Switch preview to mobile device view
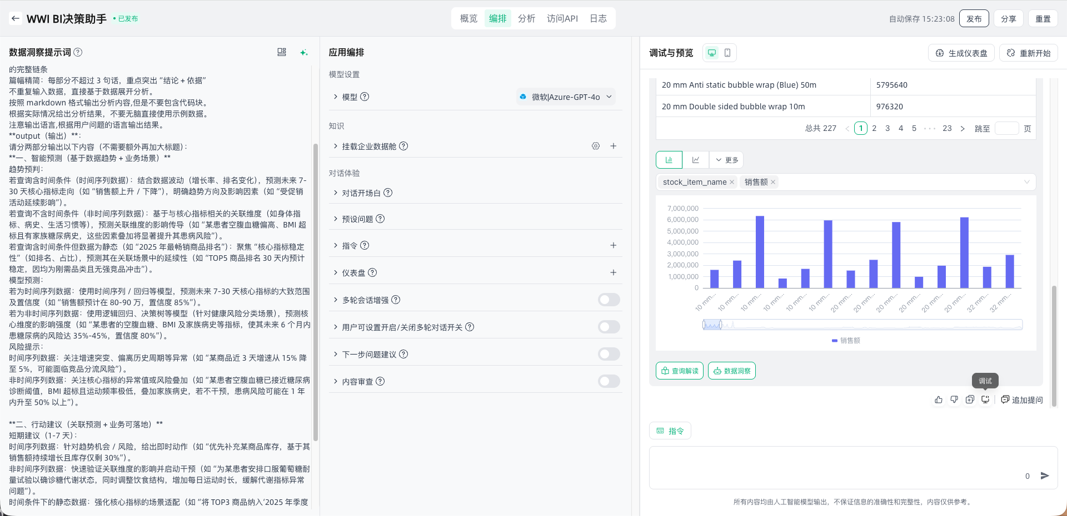Screen dimensions: 1067x516 tap(727, 53)
